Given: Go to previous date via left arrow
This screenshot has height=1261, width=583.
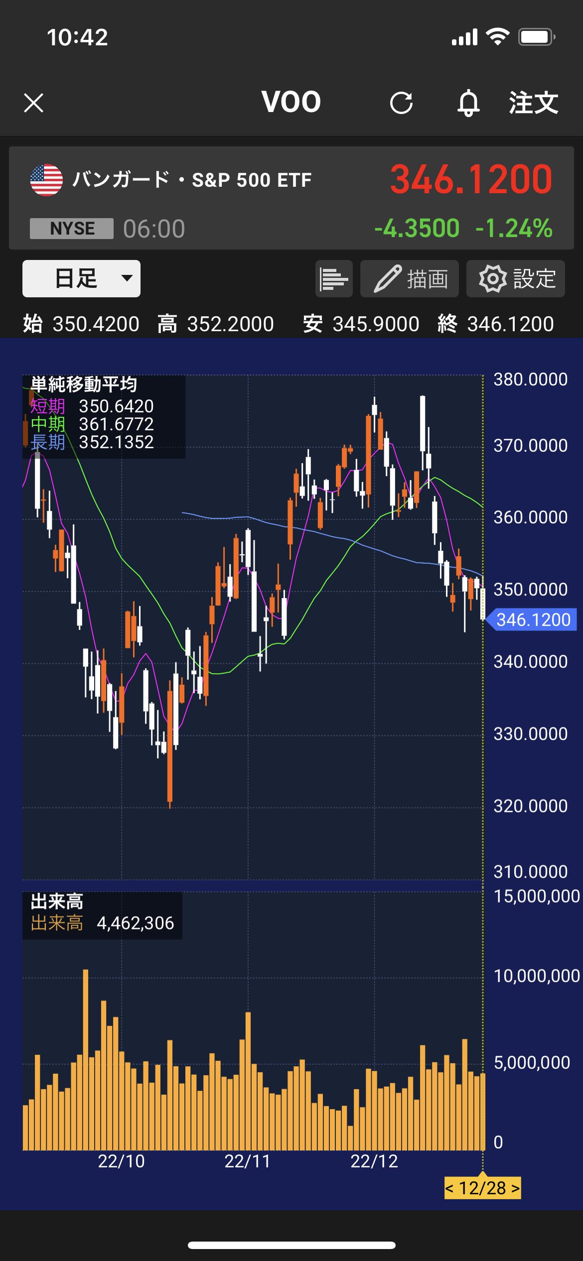Looking at the screenshot, I should [x=449, y=1188].
